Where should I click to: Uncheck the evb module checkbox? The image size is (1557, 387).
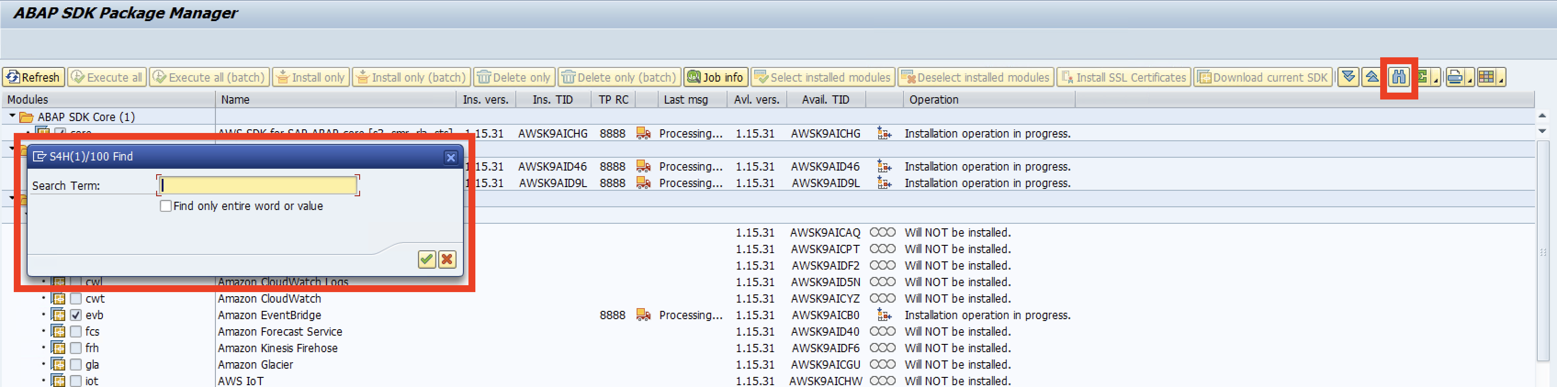click(75, 315)
